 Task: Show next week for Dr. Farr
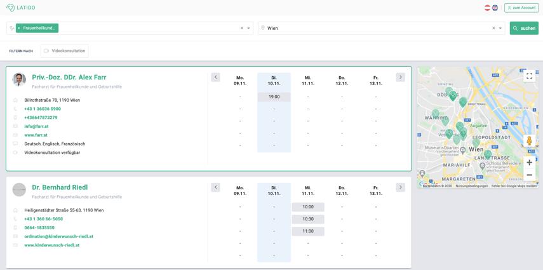(400, 78)
